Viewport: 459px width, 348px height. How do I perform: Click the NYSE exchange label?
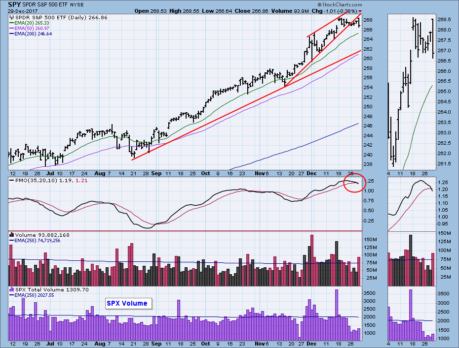[76, 4]
